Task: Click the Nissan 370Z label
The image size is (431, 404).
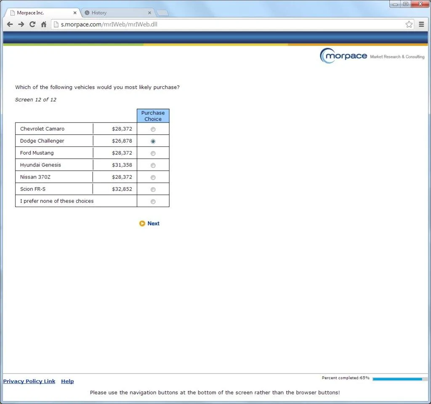Action: pos(35,177)
